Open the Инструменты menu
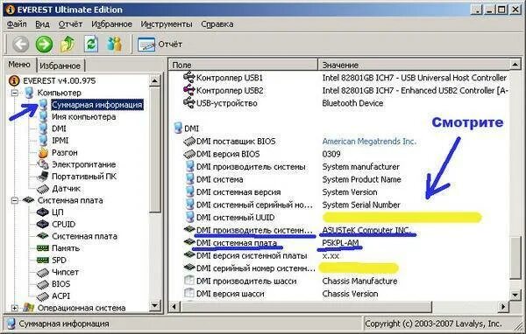The image size is (526, 334). [167, 24]
